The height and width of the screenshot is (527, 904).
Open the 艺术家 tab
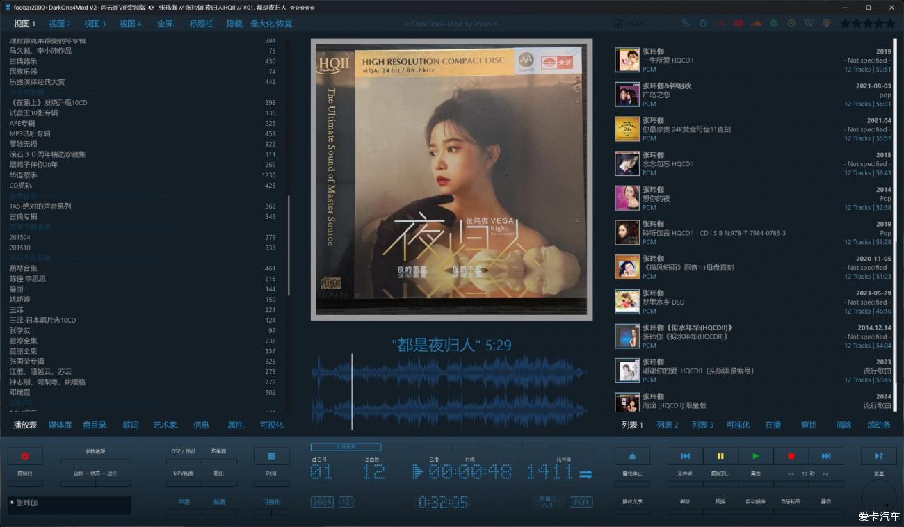(x=166, y=425)
